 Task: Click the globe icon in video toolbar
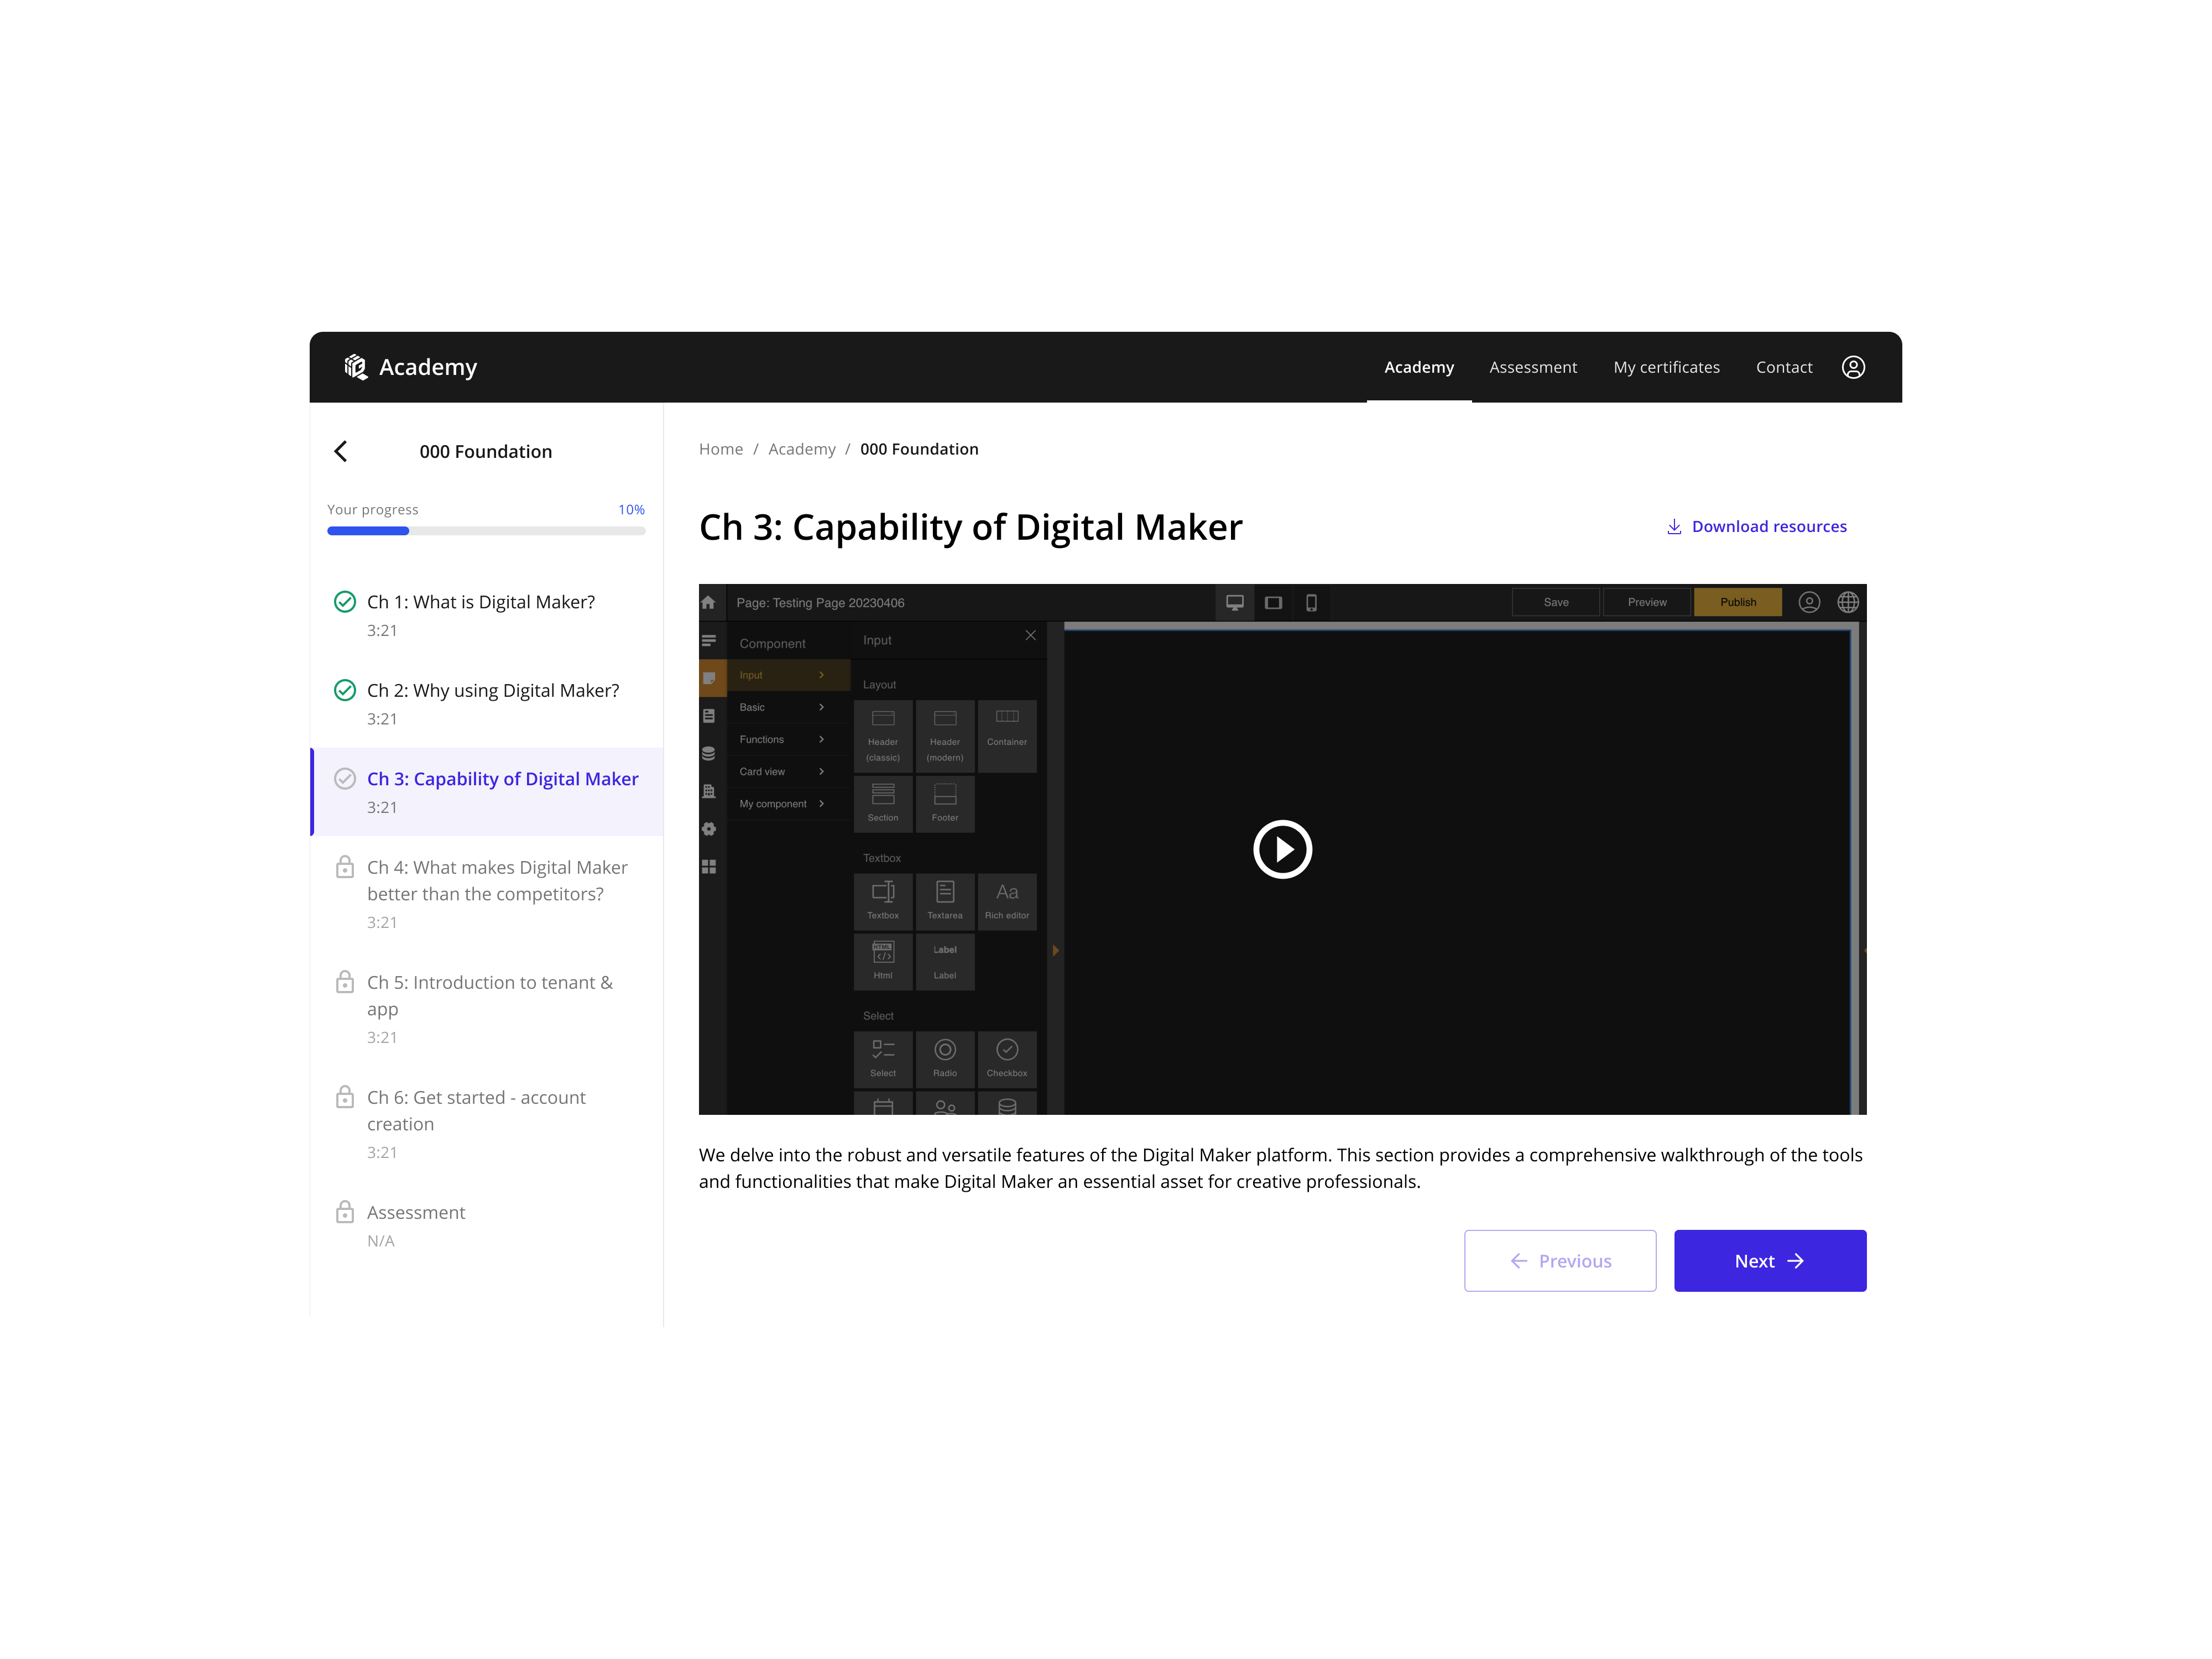click(1848, 602)
